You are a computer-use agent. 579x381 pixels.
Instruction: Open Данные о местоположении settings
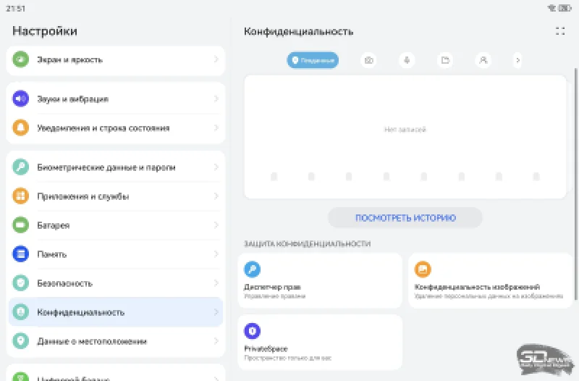[x=92, y=341]
